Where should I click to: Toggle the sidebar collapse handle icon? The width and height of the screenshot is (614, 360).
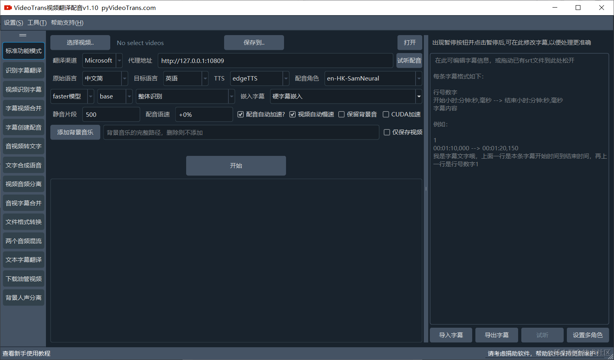coord(23,35)
